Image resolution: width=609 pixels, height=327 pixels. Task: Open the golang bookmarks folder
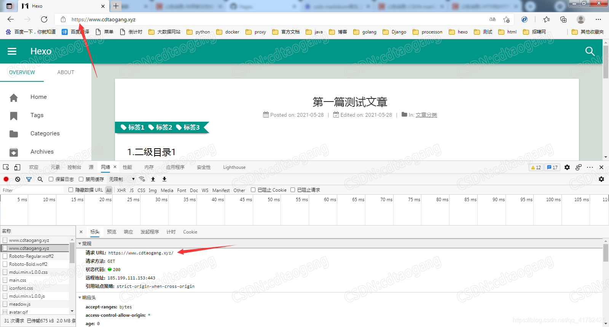365,32
